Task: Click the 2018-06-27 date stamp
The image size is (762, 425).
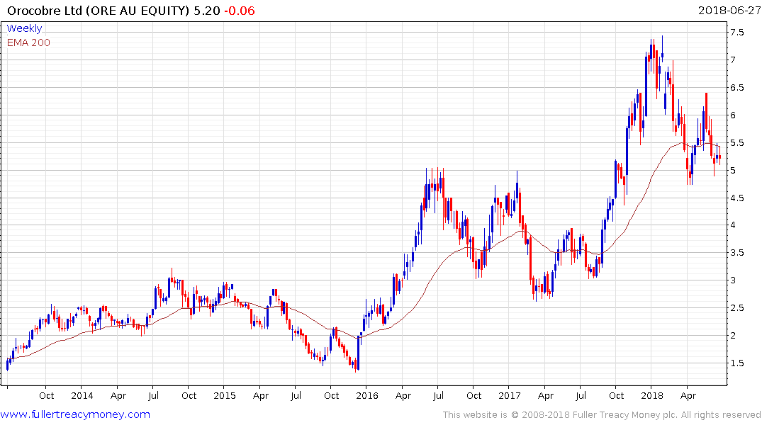Action: point(728,11)
